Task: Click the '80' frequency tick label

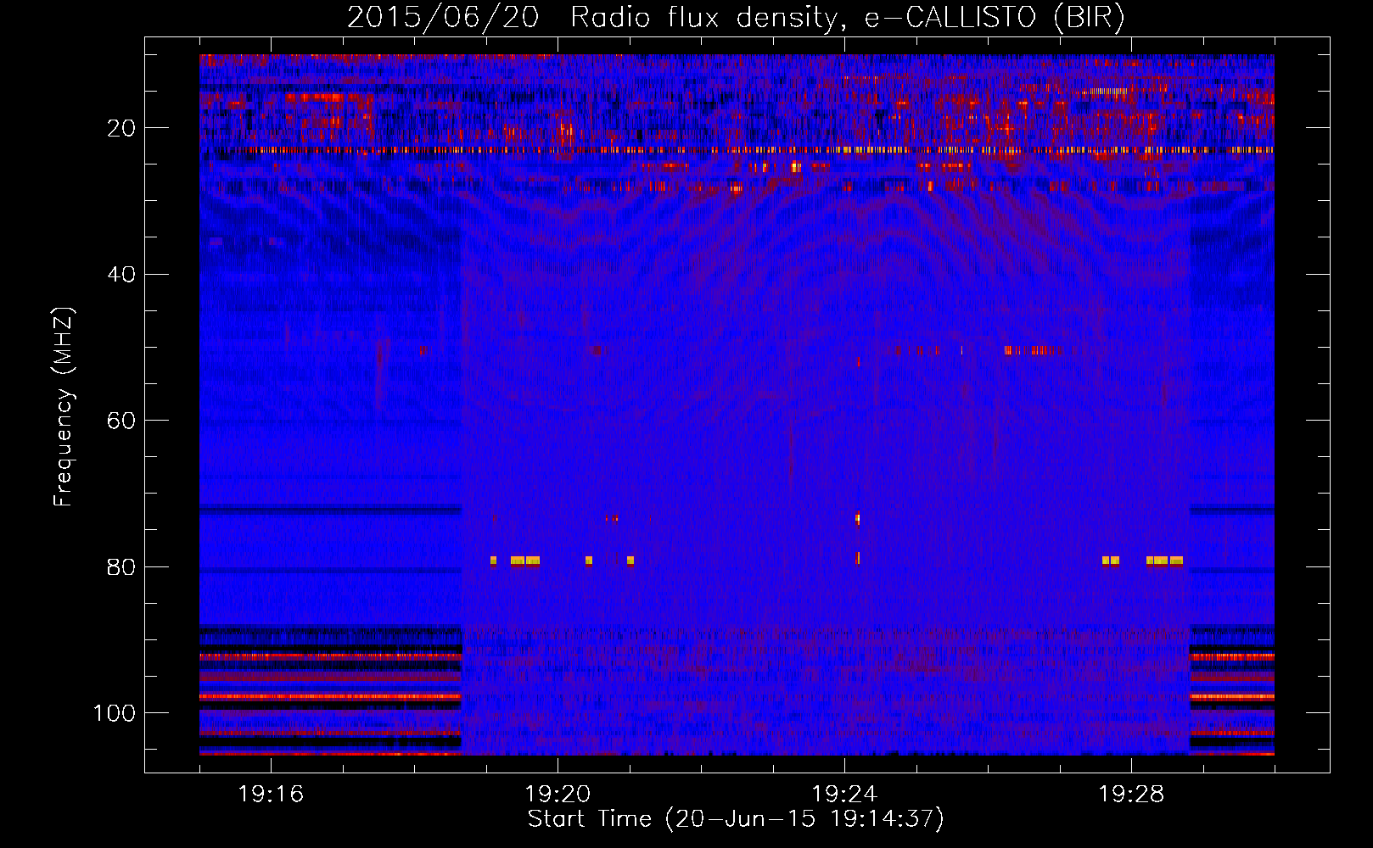Action: click(x=122, y=567)
